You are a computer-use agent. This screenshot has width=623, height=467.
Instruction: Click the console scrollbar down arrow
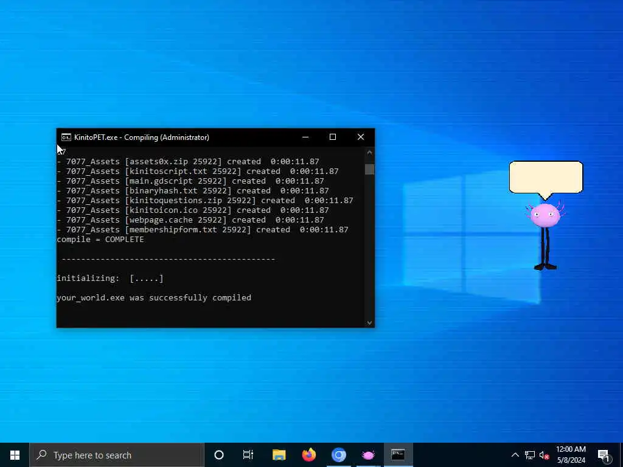[x=369, y=323]
